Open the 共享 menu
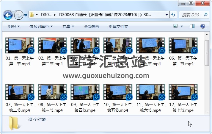Viewport: 212px width, 134px height. click(68, 27)
